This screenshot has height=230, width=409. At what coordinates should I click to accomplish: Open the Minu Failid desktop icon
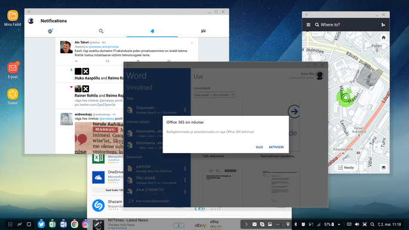[13, 18]
